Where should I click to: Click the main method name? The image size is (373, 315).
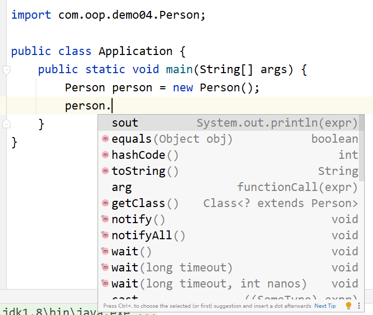(x=179, y=69)
